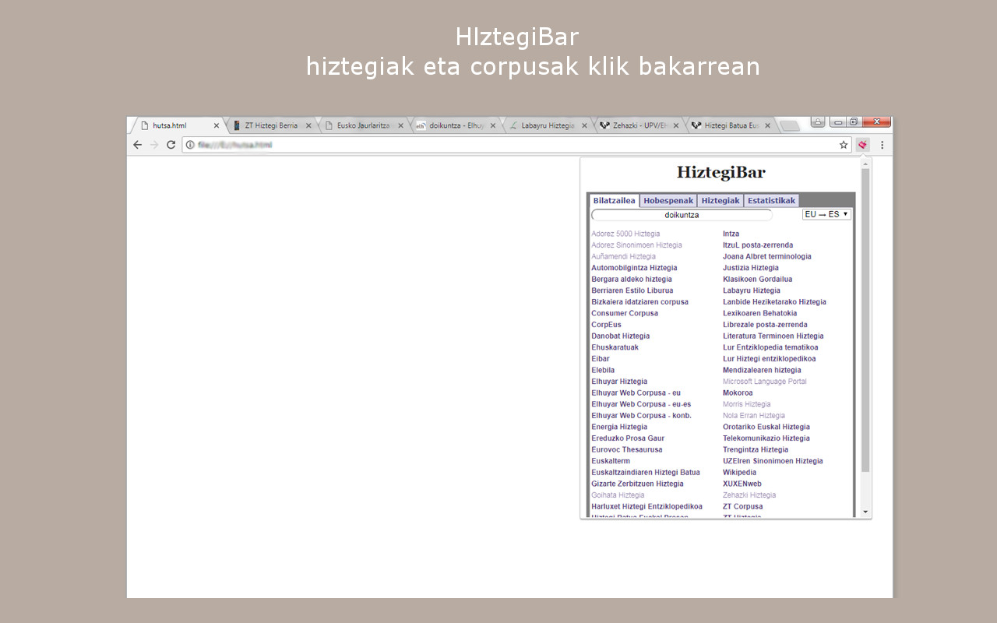The height and width of the screenshot is (623, 997).
Task: Open the Elhuyar Hiztegia result
Action: (x=619, y=381)
